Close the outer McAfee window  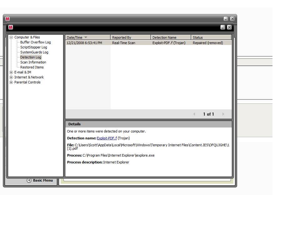point(232,19)
